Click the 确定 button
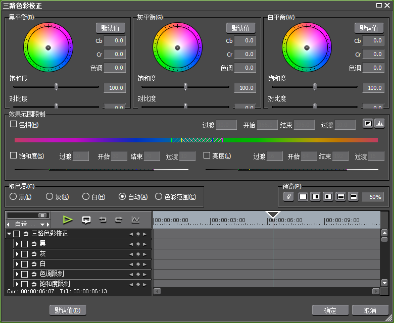 (331, 310)
